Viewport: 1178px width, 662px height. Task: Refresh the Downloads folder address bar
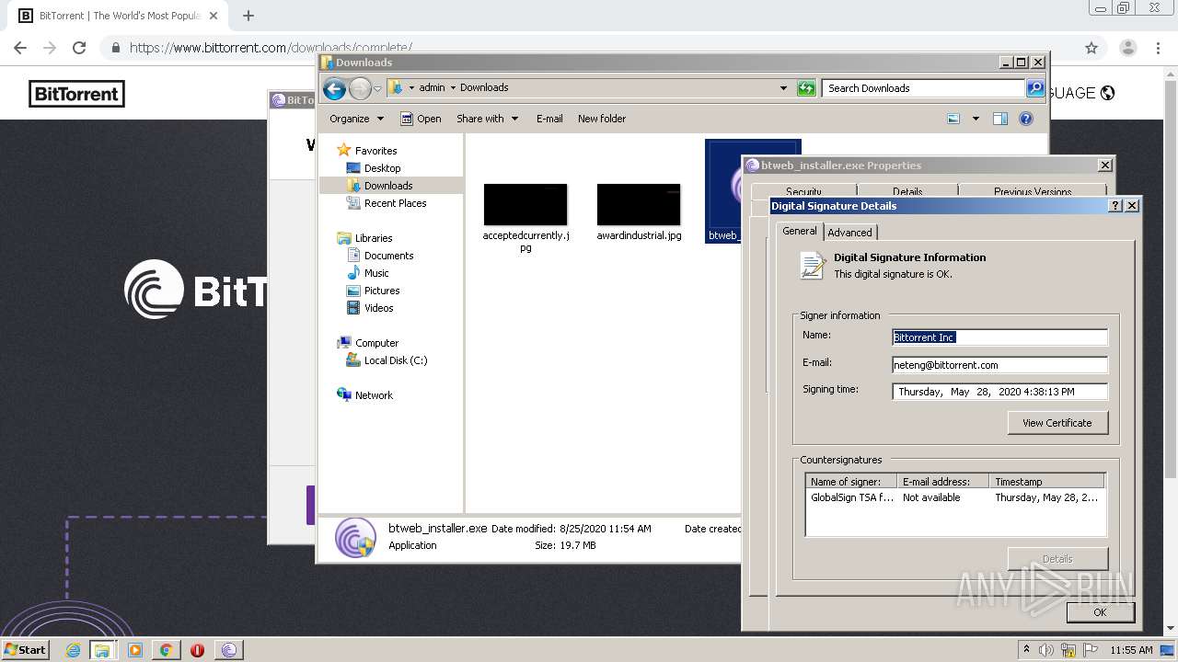click(x=806, y=88)
